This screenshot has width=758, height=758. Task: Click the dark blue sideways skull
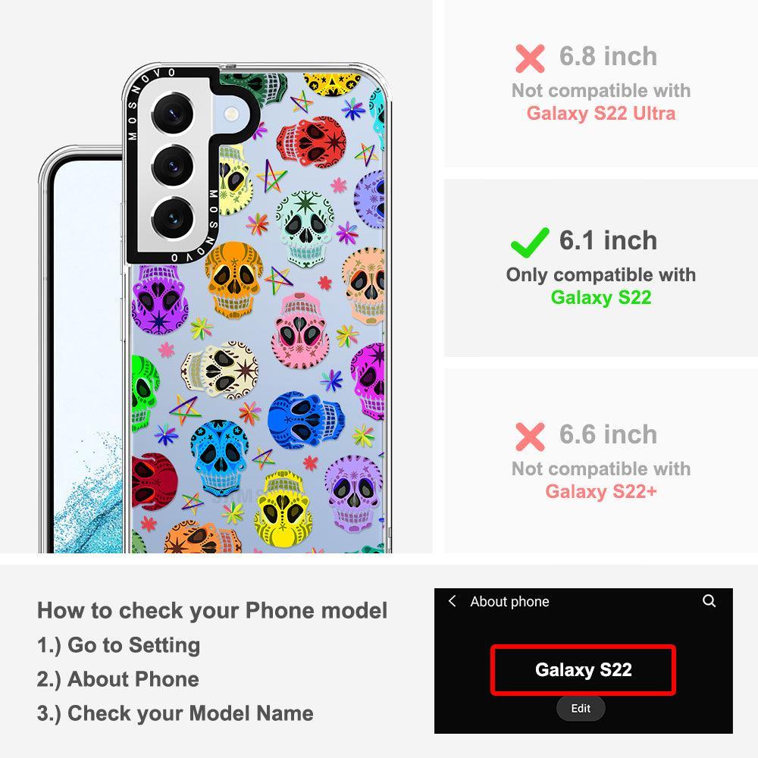click(305, 420)
